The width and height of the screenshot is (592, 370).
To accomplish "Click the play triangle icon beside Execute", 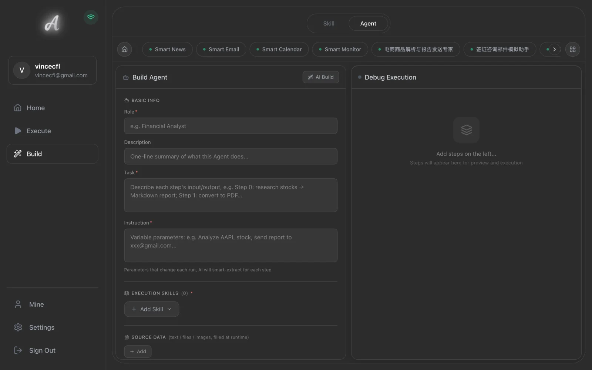I will point(18,131).
